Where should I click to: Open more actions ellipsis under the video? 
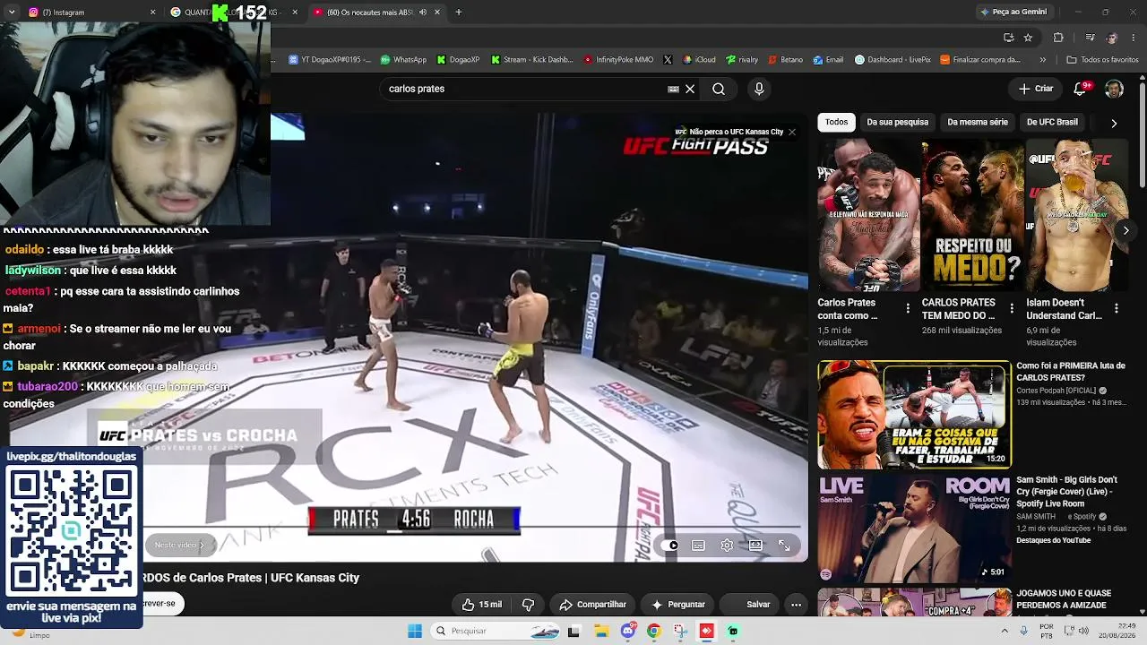796,605
